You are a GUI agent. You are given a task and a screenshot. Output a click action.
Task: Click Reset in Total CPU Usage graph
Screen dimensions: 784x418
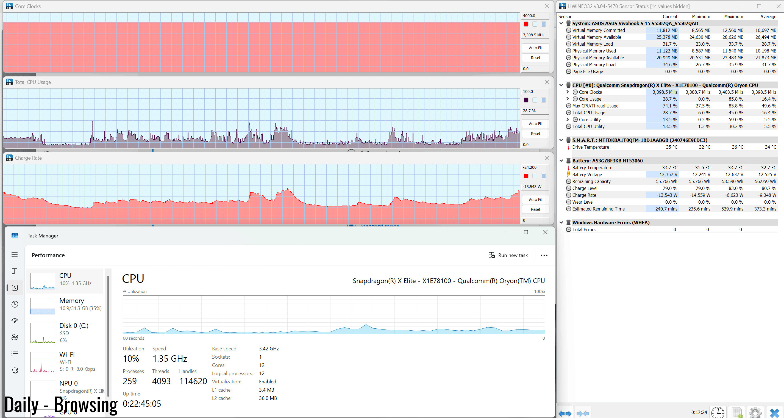point(535,134)
